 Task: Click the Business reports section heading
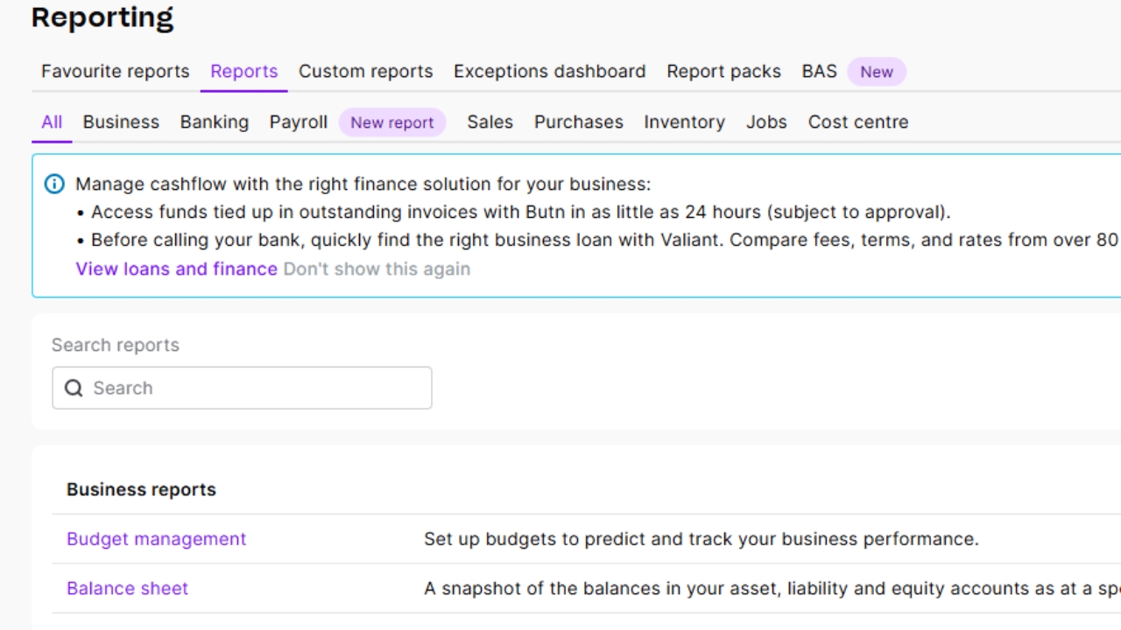click(141, 489)
